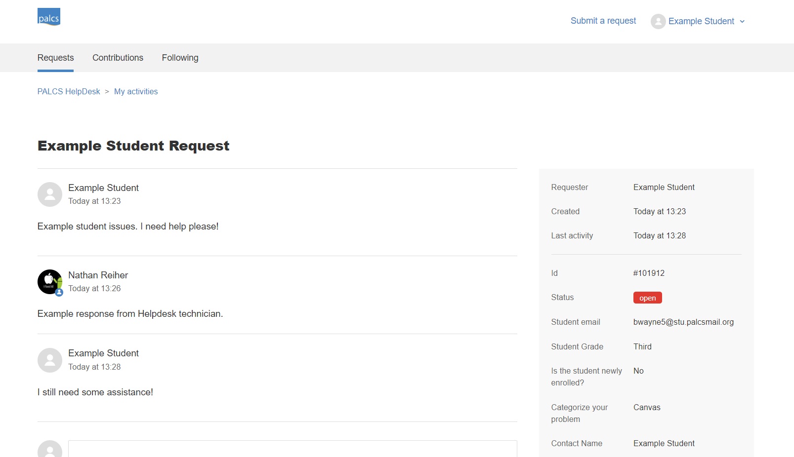
Task: Switch to the Contributions tab
Action: pyautogui.click(x=118, y=58)
